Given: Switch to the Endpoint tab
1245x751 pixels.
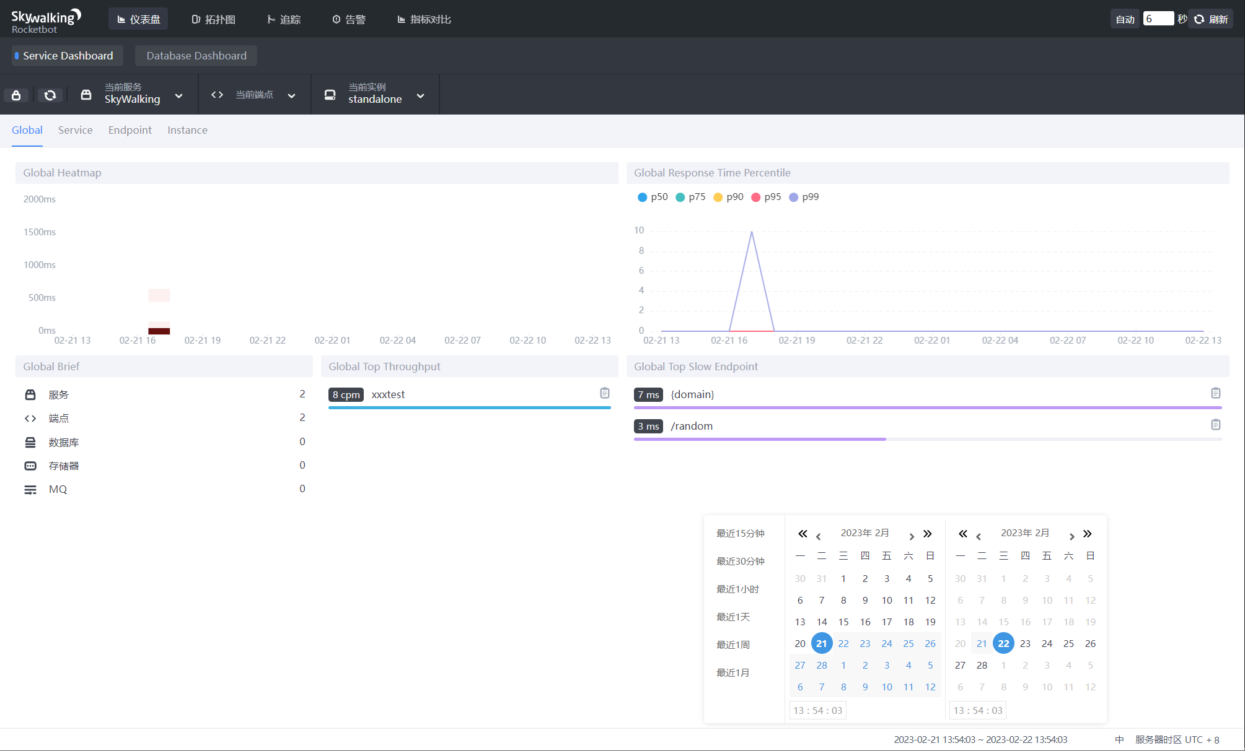Looking at the screenshot, I should [x=130, y=130].
